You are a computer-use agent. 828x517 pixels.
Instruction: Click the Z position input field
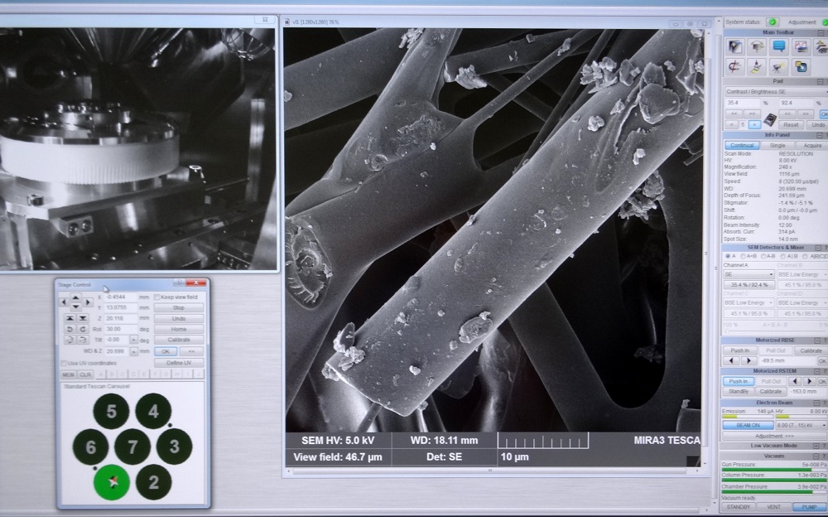[x=120, y=317]
